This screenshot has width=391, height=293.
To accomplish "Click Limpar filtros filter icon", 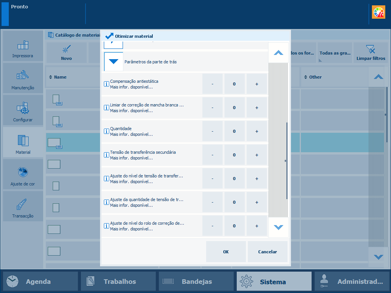I will pyautogui.click(x=370, y=53).
